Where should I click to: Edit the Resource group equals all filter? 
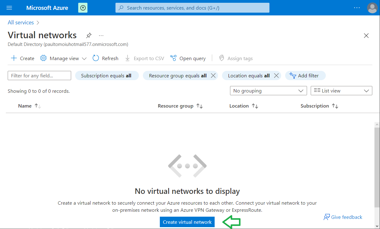[x=178, y=76]
